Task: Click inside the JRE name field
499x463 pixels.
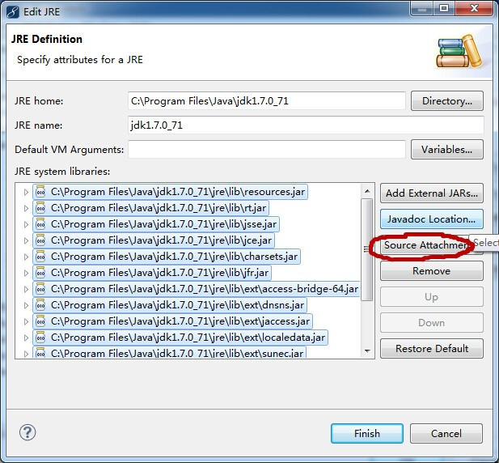Action: (305, 125)
